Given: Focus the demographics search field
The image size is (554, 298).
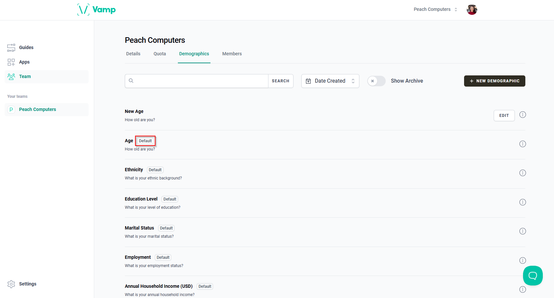Looking at the screenshot, I should tap(197, 81).
